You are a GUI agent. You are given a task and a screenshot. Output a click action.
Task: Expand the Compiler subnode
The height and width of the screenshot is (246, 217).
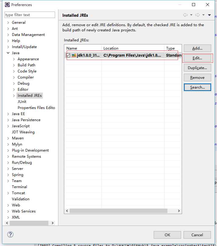coord(14,77)
